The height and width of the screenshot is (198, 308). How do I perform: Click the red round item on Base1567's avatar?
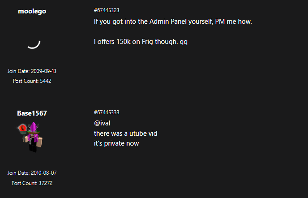click(23, 130)
